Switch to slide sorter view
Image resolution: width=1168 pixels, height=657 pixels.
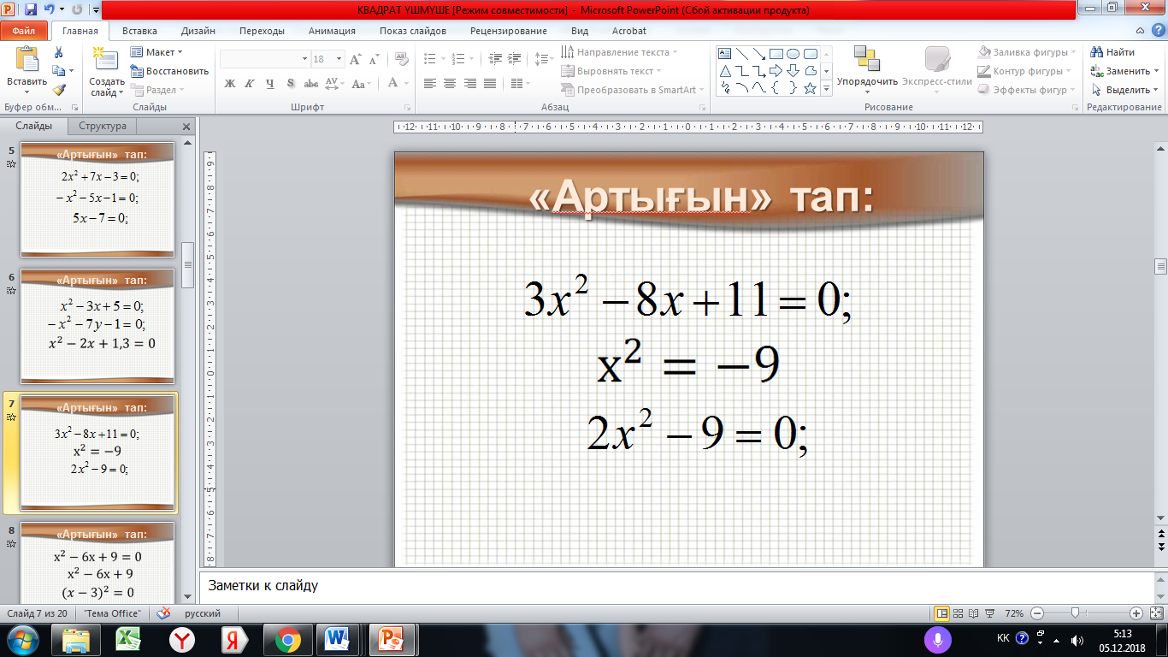point(959,613)
